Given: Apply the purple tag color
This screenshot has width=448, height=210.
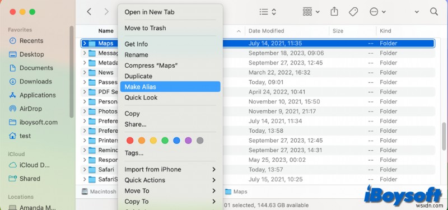Looking at the screenshot, I should pyautogui.click(x=188, y=141).
